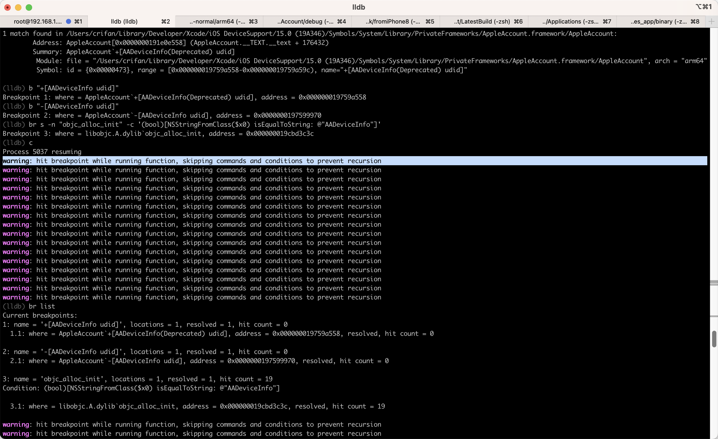Click the 'Module: file =' line
The width and height of the screenshot is (718, 439).
coord(372,61)
